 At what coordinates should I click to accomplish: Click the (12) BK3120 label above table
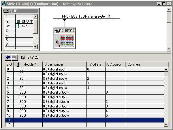coord(29,57)
